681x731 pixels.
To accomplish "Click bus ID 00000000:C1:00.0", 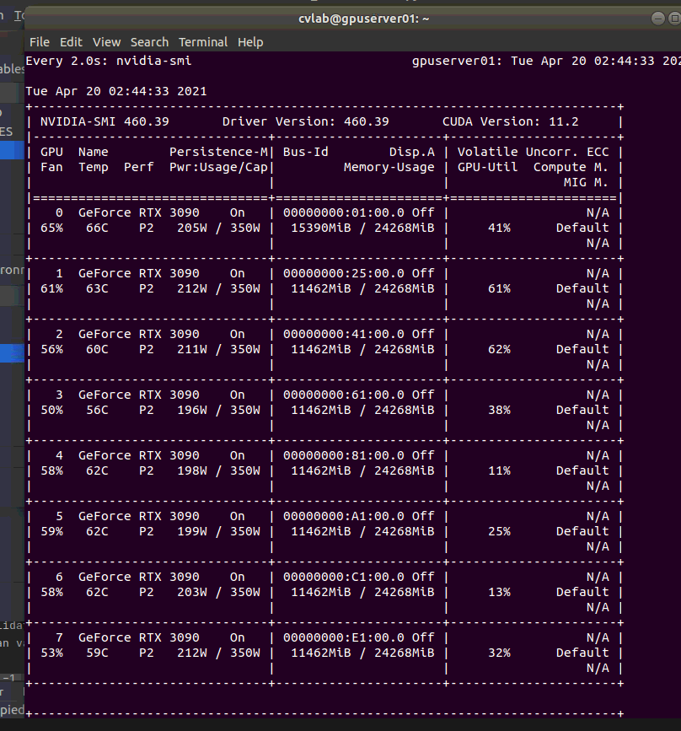I will click(x=344, y=577).
